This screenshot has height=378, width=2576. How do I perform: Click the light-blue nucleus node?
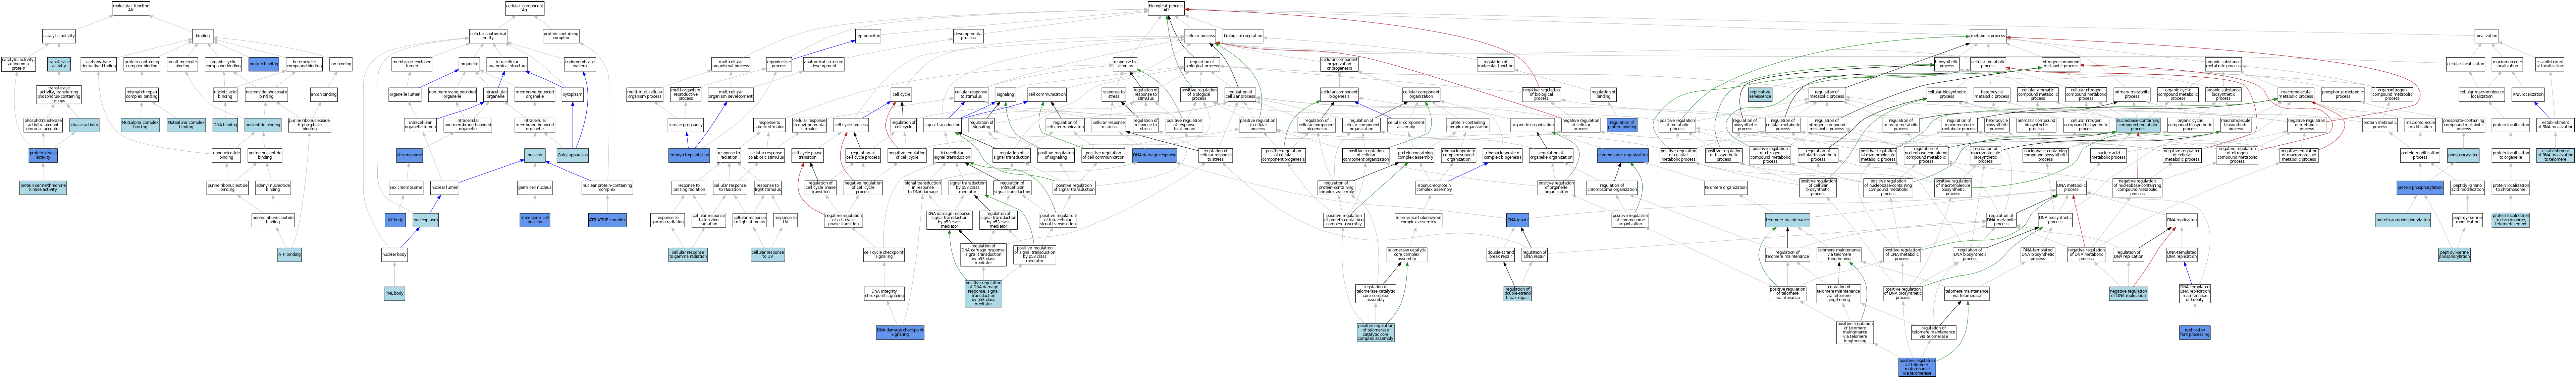point(535,156)
